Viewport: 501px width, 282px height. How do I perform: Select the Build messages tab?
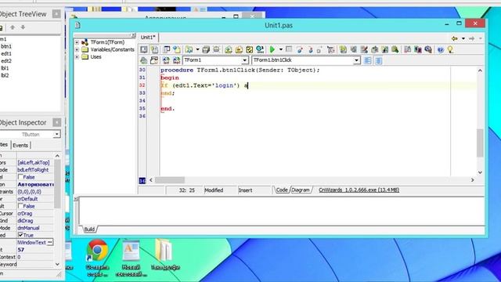[89, 230]
